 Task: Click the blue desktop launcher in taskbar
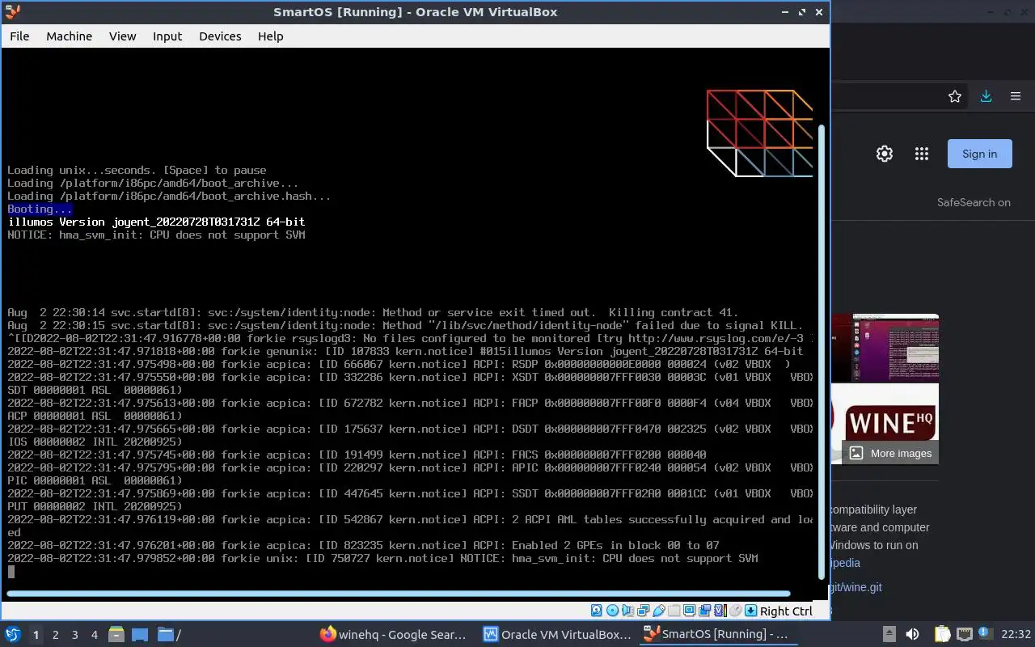140,635
